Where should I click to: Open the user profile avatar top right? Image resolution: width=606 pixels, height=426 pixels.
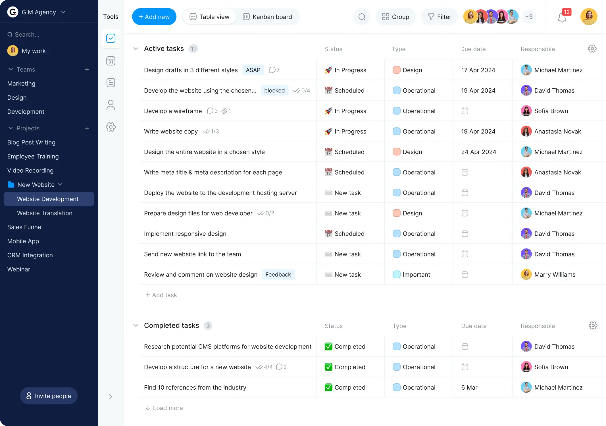[x=589, y=17]
